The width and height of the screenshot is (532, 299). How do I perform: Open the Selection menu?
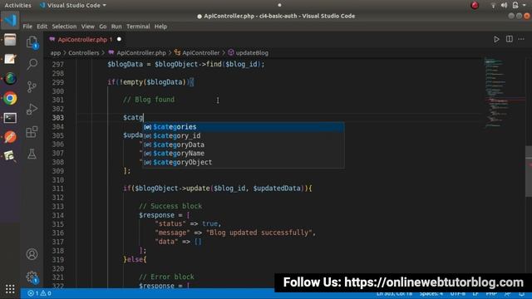point(64,27)
